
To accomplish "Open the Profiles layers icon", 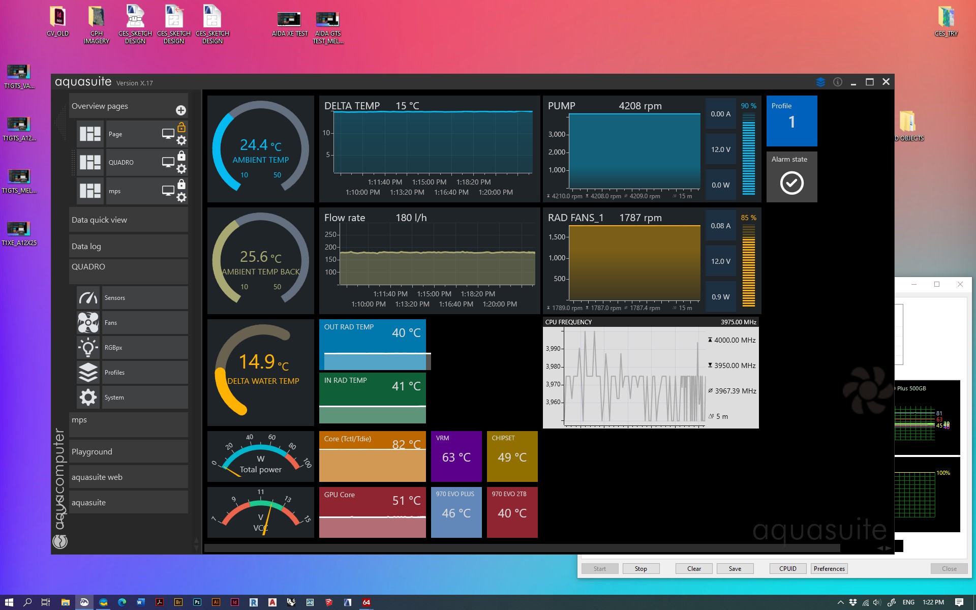I will click(88, 373).
